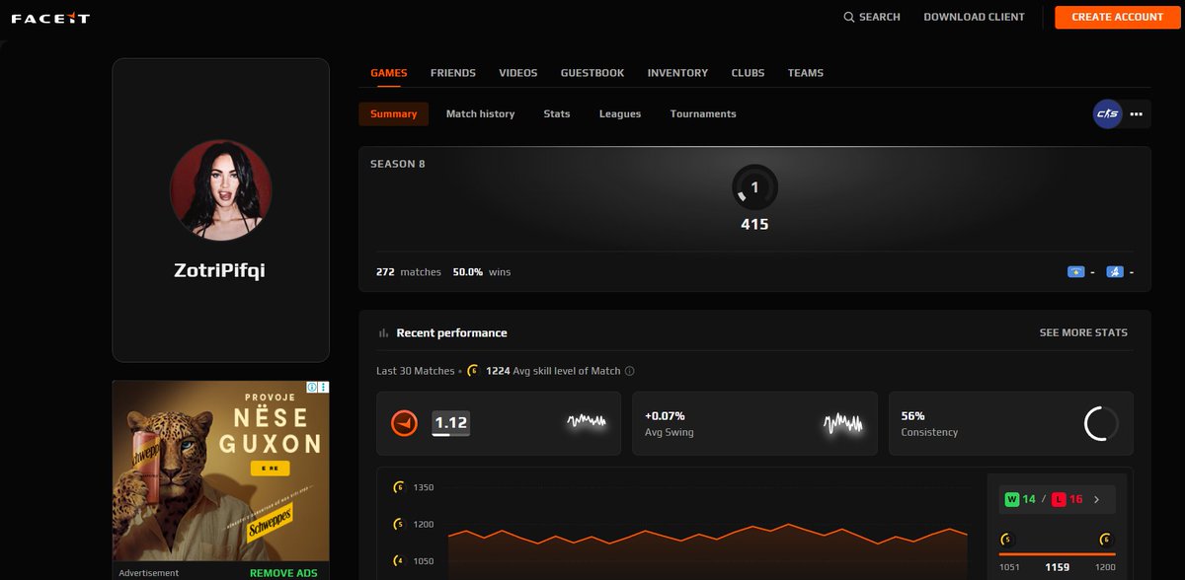
Task: Click the Avg Swing sparkline graph
Action: pyautogui.click(x=843, y=423)
